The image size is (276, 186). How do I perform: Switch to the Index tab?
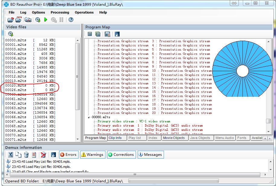point(154,138)
